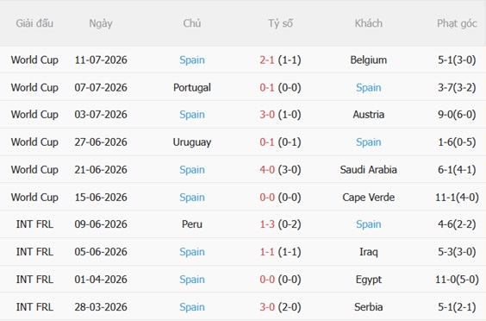This screenshot has width=486, height=321.
Task: Click the 1-3 score of Peru match
Action: (x=267, y=224)
